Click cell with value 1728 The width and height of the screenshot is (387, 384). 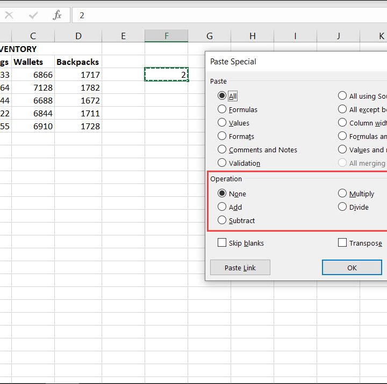78,126
